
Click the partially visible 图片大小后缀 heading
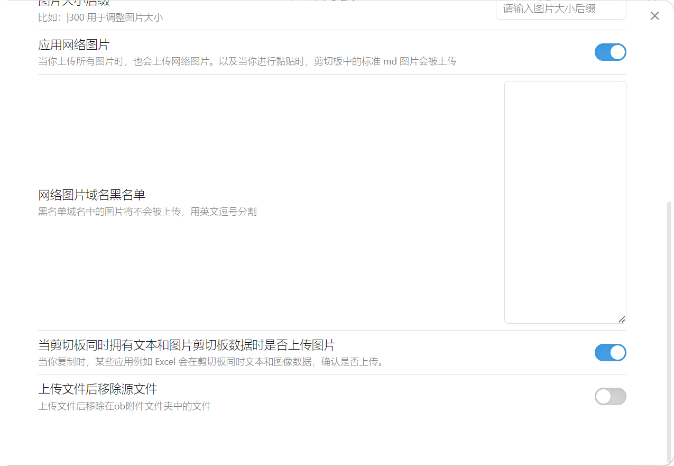[x=73, y=3]
